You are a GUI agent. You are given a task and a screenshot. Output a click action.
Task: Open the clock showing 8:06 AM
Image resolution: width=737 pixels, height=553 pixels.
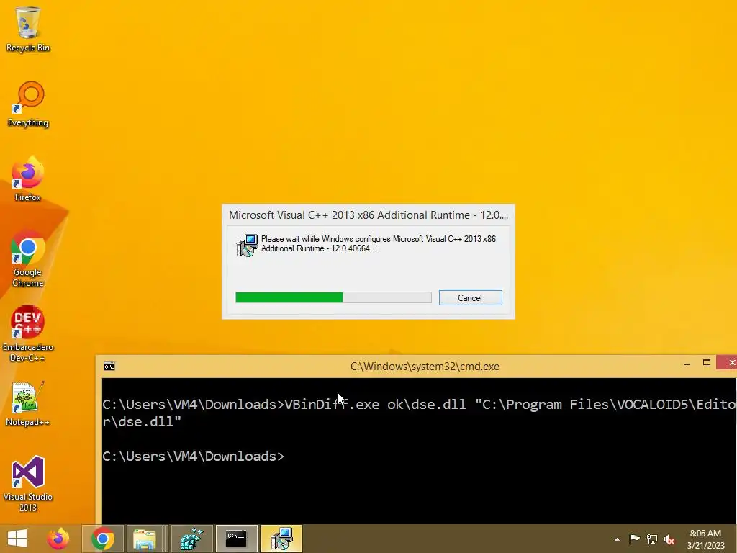pyautogui.click(x=705, y=539)
